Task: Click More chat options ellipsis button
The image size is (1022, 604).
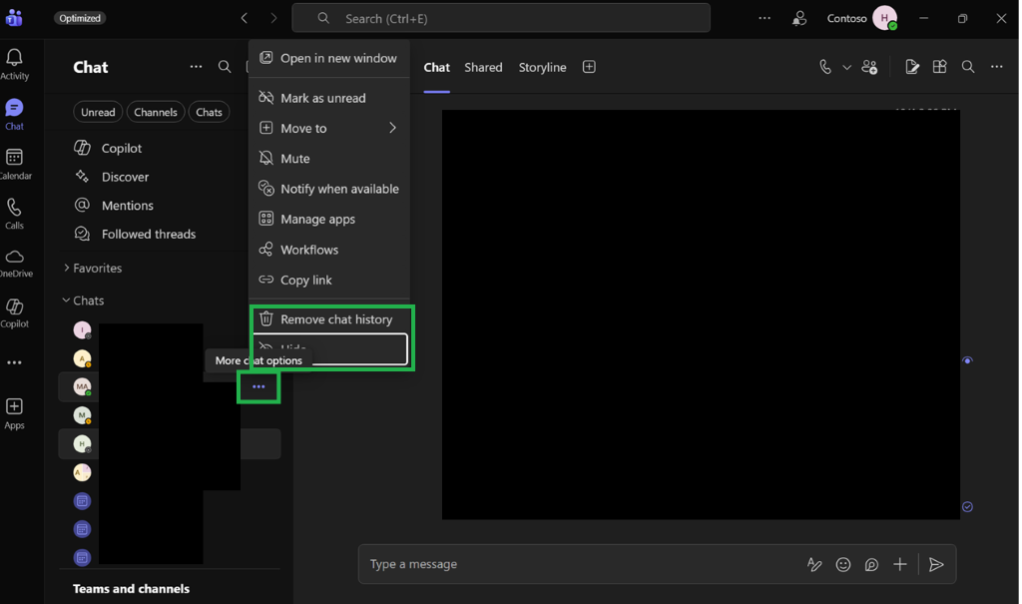Action: [x=258, y=386]
